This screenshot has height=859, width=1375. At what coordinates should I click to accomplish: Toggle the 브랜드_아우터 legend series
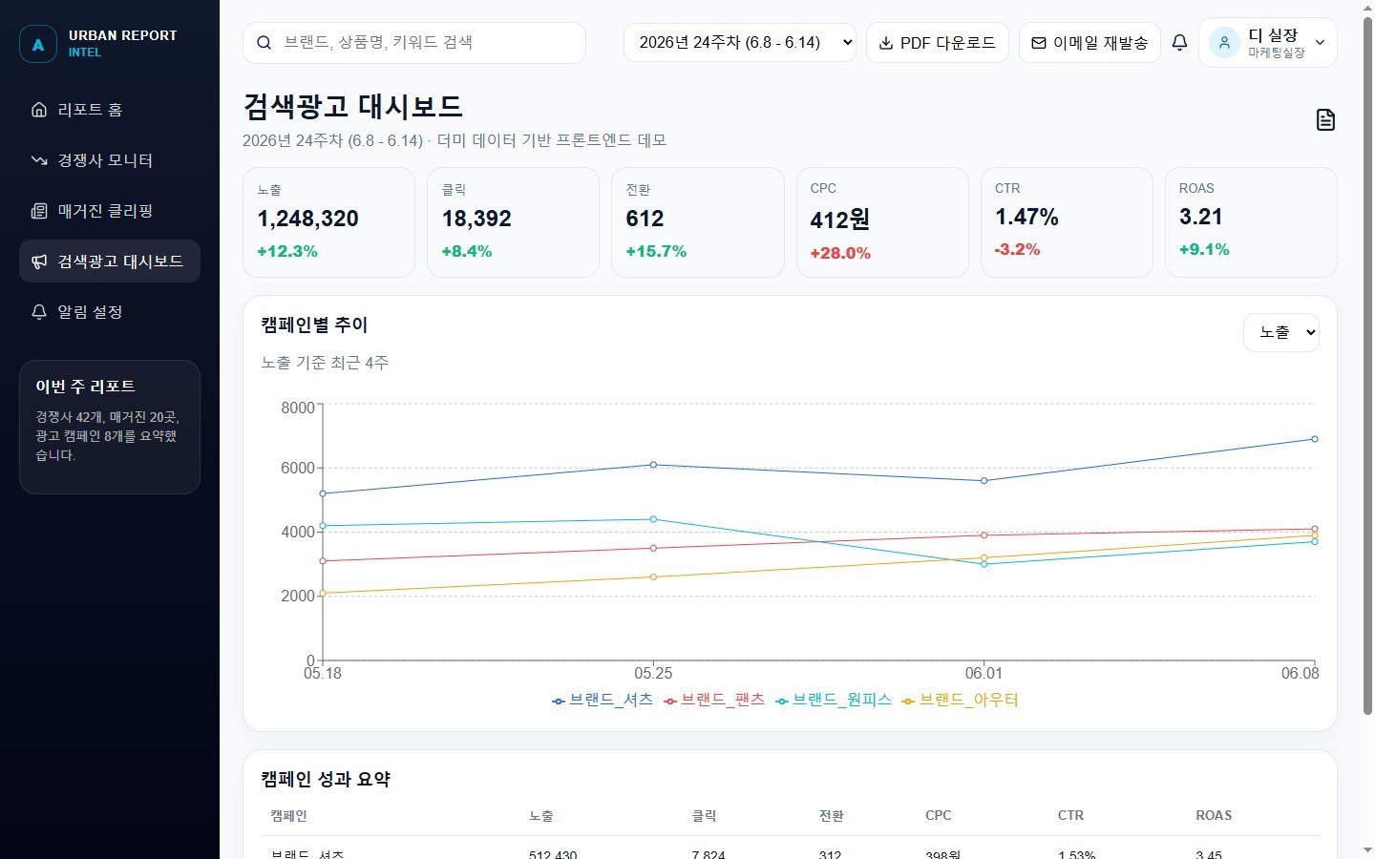pyautogui.click(x=961, y=700)
